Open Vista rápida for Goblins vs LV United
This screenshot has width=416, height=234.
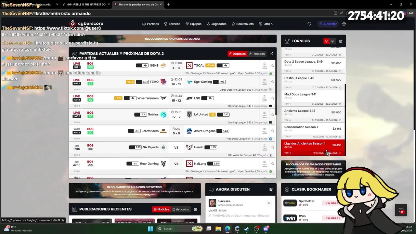click(x=265, y=115)
